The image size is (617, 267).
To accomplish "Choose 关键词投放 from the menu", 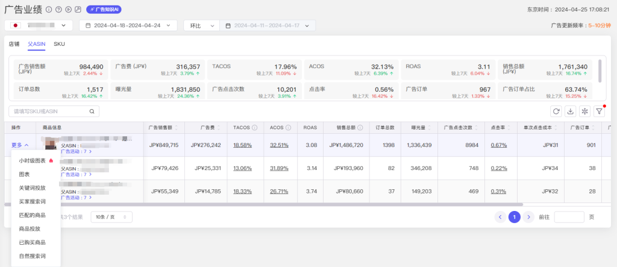I will tap(36, 188).
